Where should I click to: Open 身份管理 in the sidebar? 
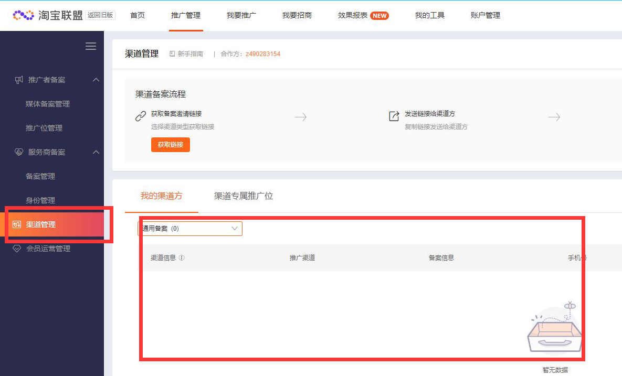[40, 200]
